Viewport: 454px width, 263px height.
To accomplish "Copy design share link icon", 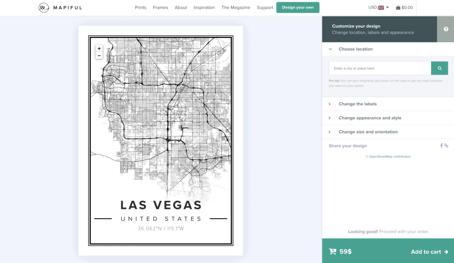I will click(446, 146).
